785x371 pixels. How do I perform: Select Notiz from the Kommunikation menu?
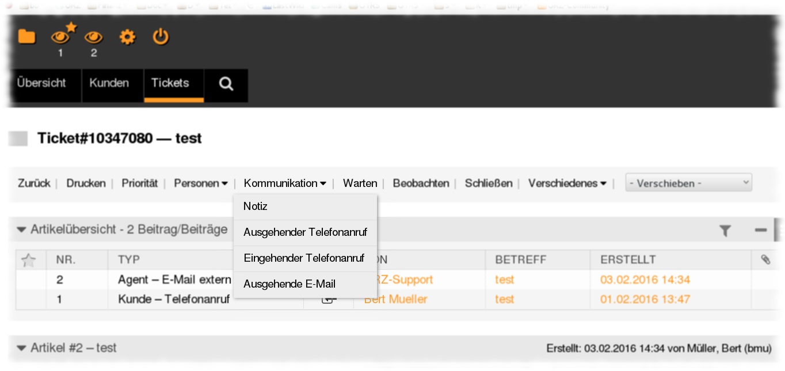coord(256,206)
